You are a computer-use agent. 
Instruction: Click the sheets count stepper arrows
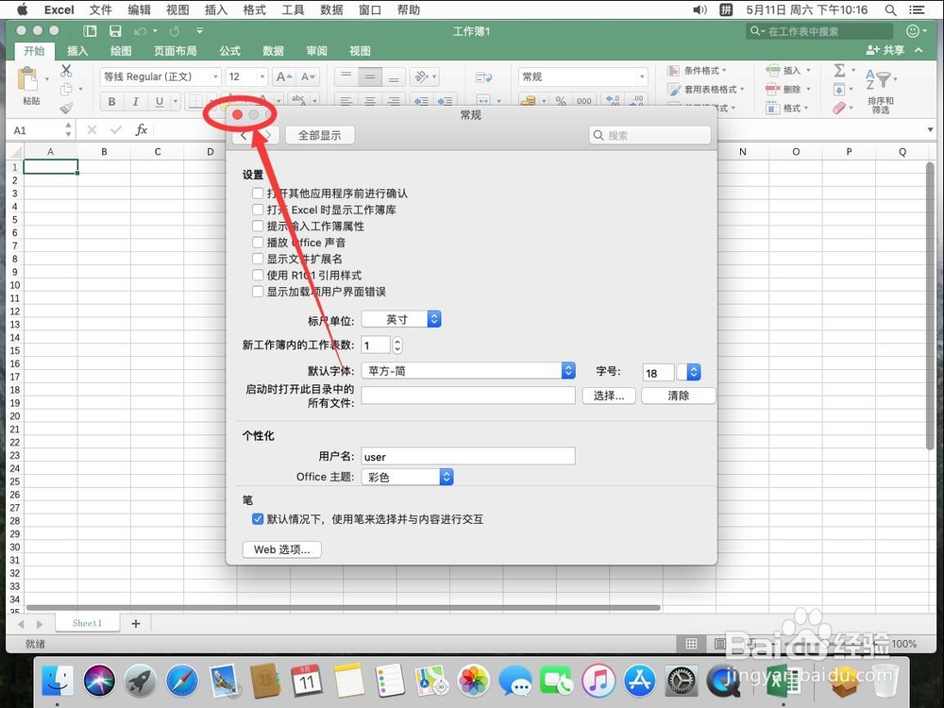coord(397,345)
